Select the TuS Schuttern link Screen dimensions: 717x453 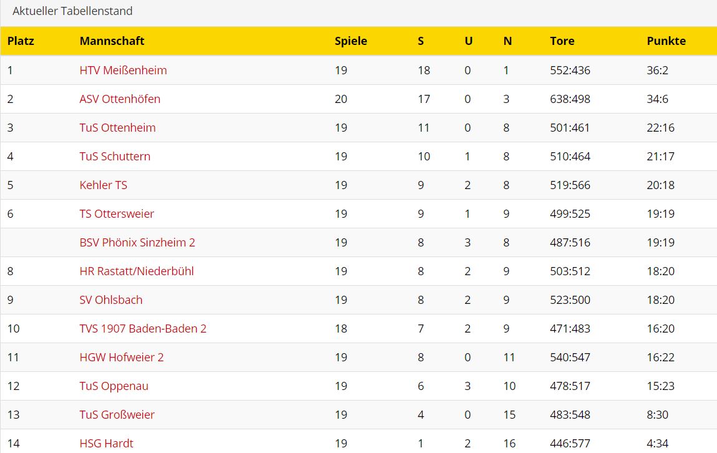(115, 157)
